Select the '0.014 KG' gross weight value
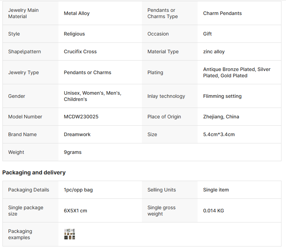The width and height of the screenshot is (286, 251). [x=213, y=211]
